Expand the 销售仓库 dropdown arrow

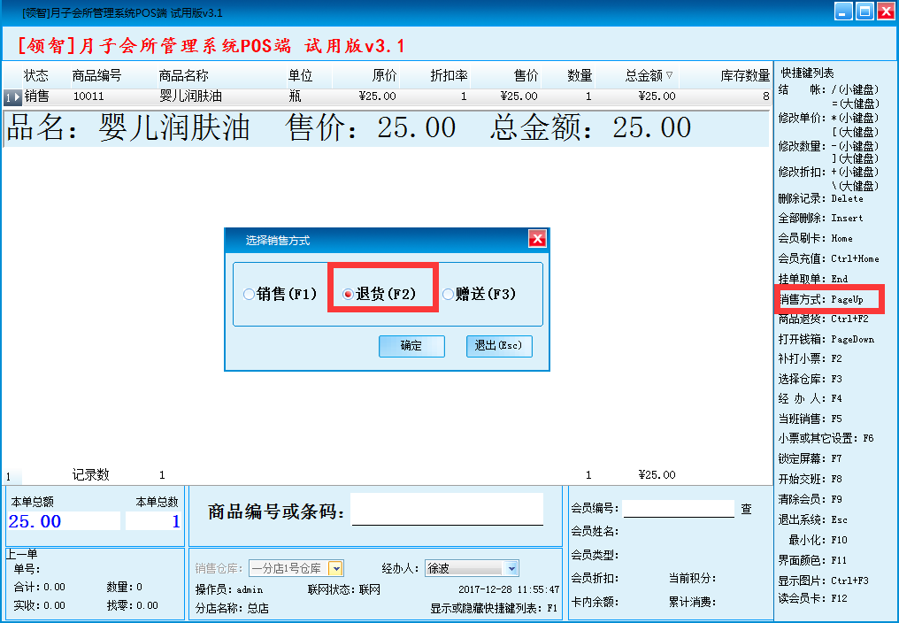tap(335, 568)
